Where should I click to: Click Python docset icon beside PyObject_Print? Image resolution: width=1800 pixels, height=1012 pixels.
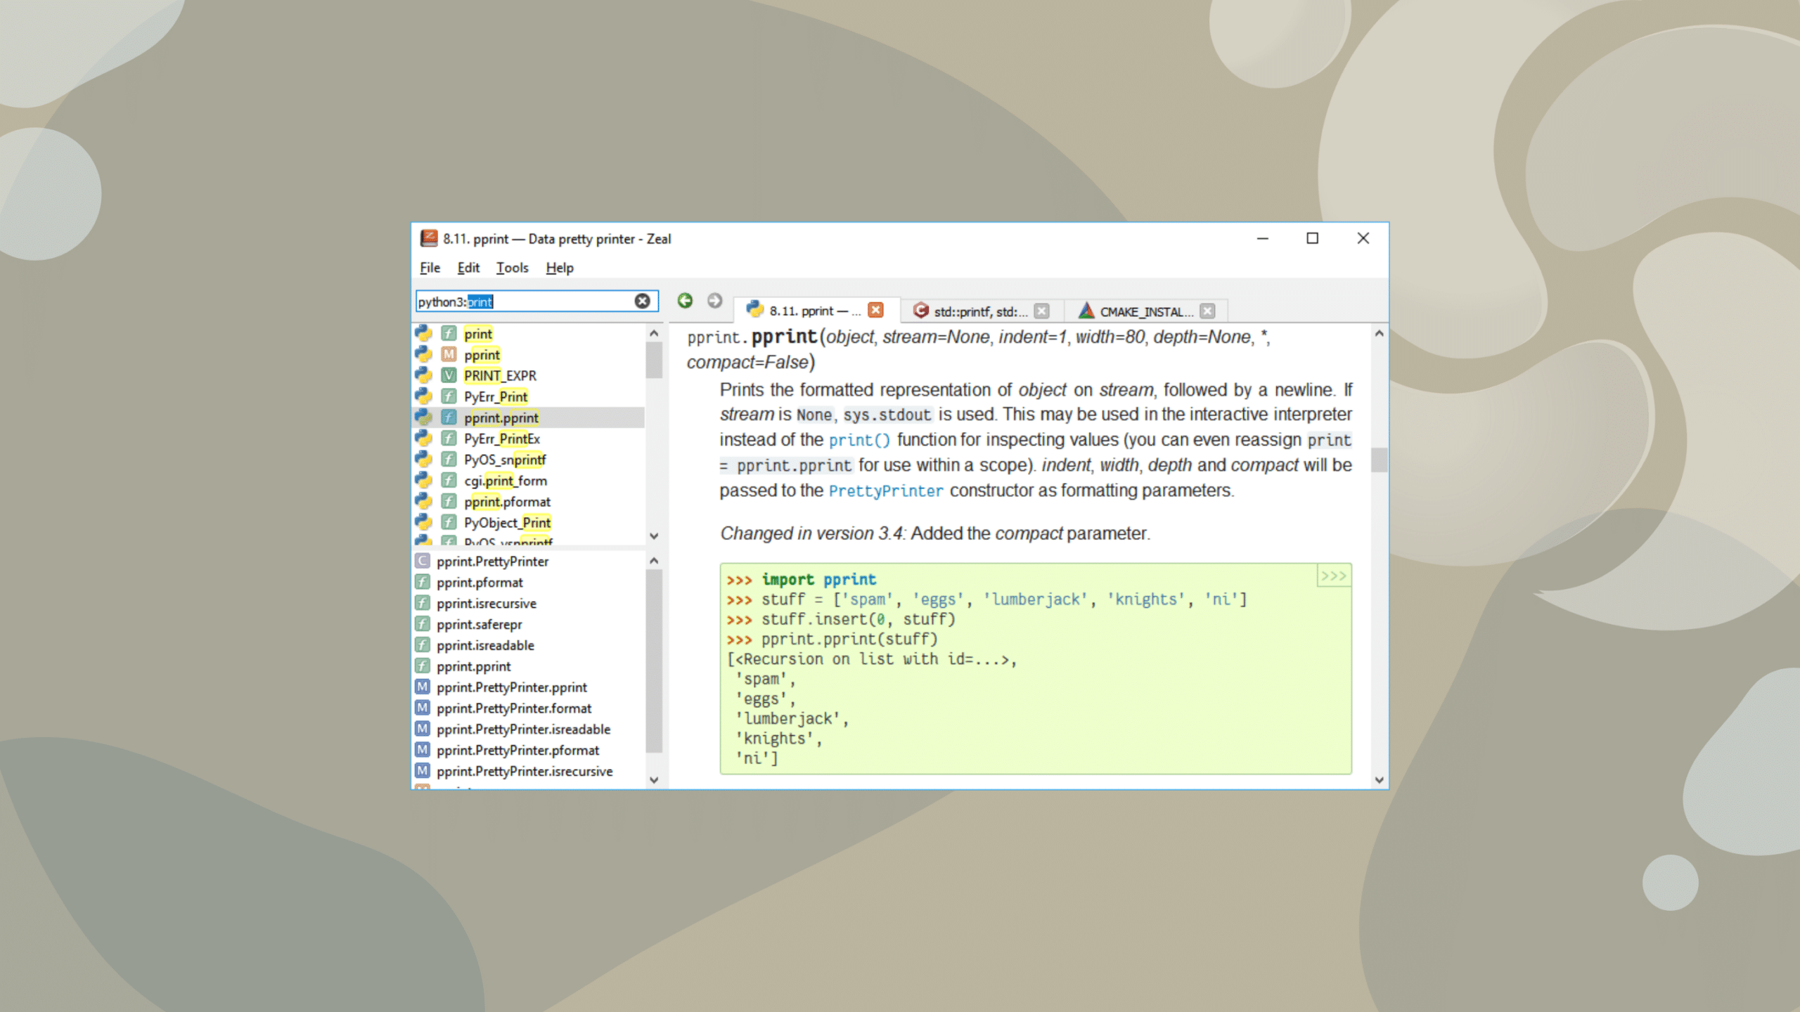[423, 522]
